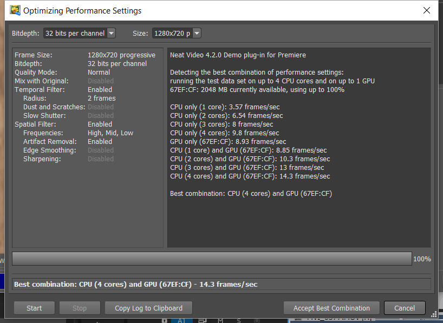Click the 'CPU only (3 cores): 8 frames/sec' result
The width and height of the screenshot is (443, 323).
[221, 124]
